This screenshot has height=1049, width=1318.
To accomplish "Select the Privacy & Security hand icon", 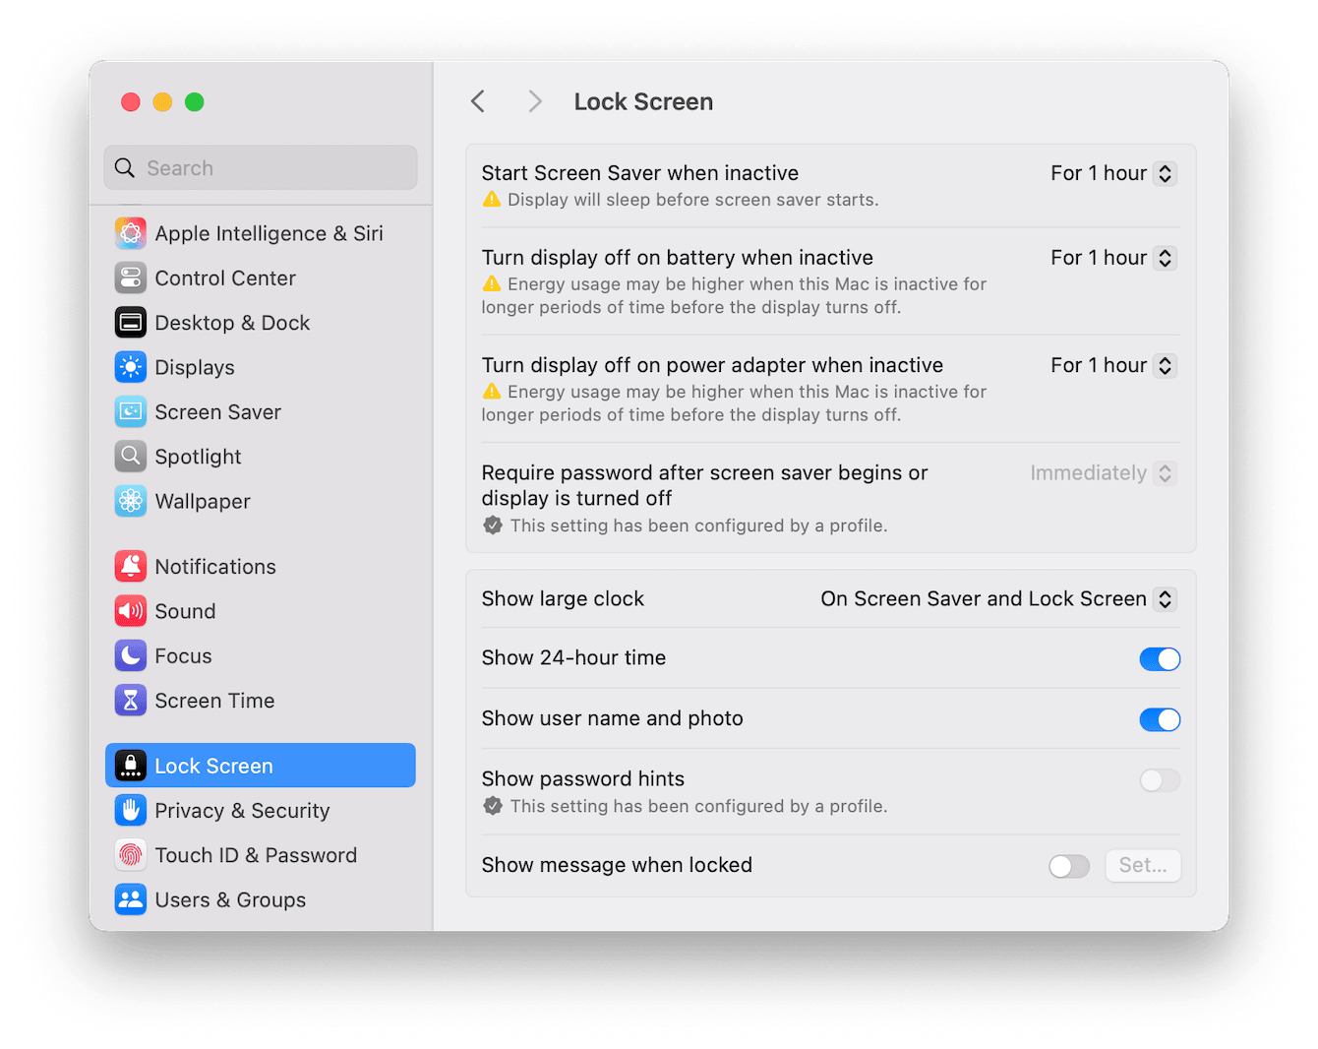I will pyautogui.click(x=131, y=810).
